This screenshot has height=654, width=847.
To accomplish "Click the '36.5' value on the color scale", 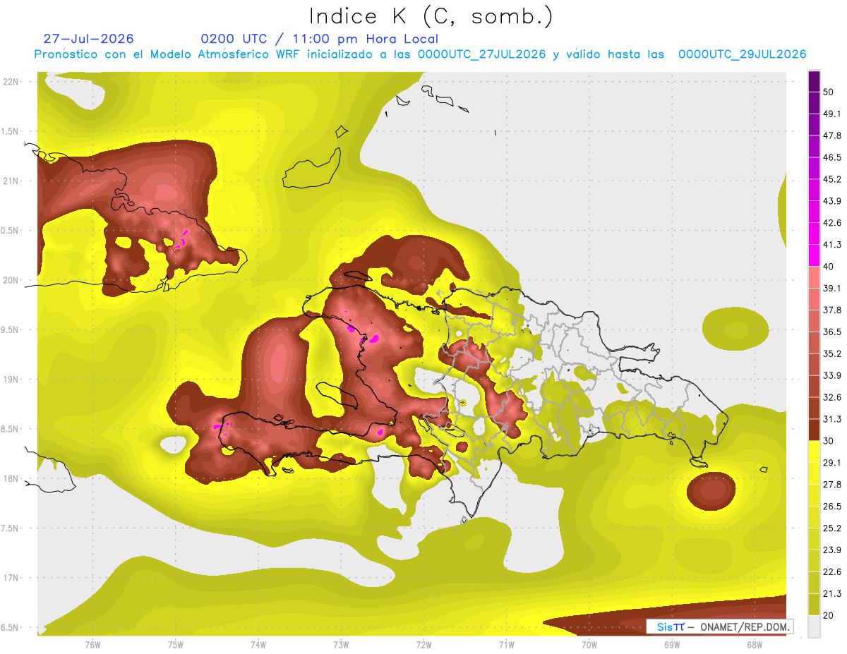I will [832, 332].
